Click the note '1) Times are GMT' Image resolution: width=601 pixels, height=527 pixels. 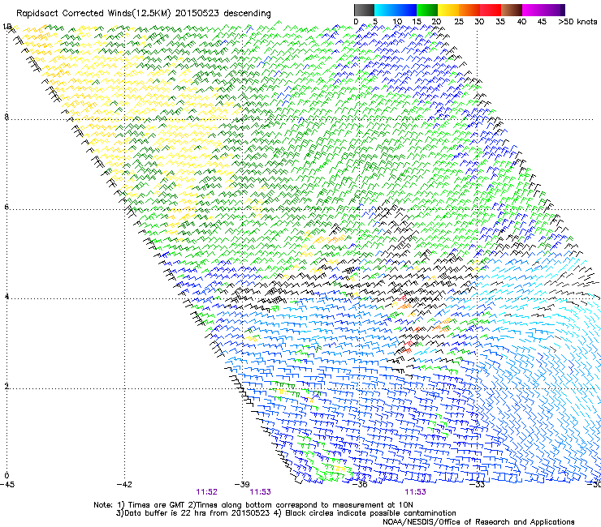(151, 505)
